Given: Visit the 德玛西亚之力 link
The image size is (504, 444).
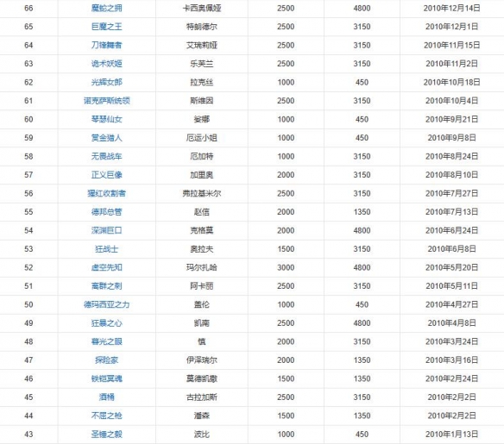Looking at the screenshot, I should [107, 304].
